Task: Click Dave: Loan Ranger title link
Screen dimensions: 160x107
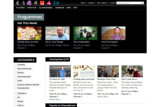Action: click(54, 42)
